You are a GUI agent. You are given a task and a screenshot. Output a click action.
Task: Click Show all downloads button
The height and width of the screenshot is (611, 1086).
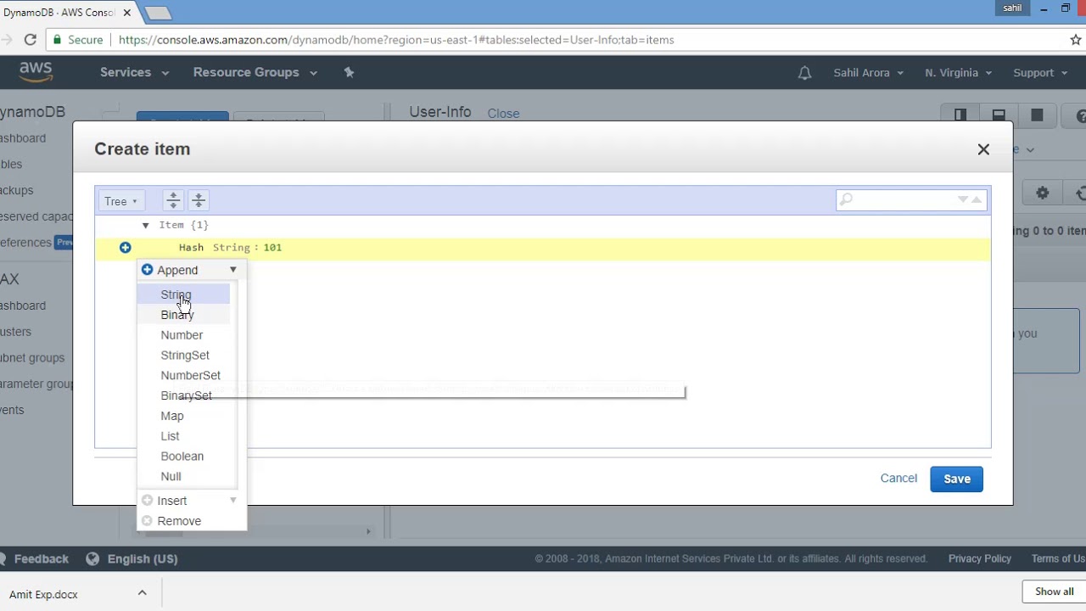(1054, 591)
